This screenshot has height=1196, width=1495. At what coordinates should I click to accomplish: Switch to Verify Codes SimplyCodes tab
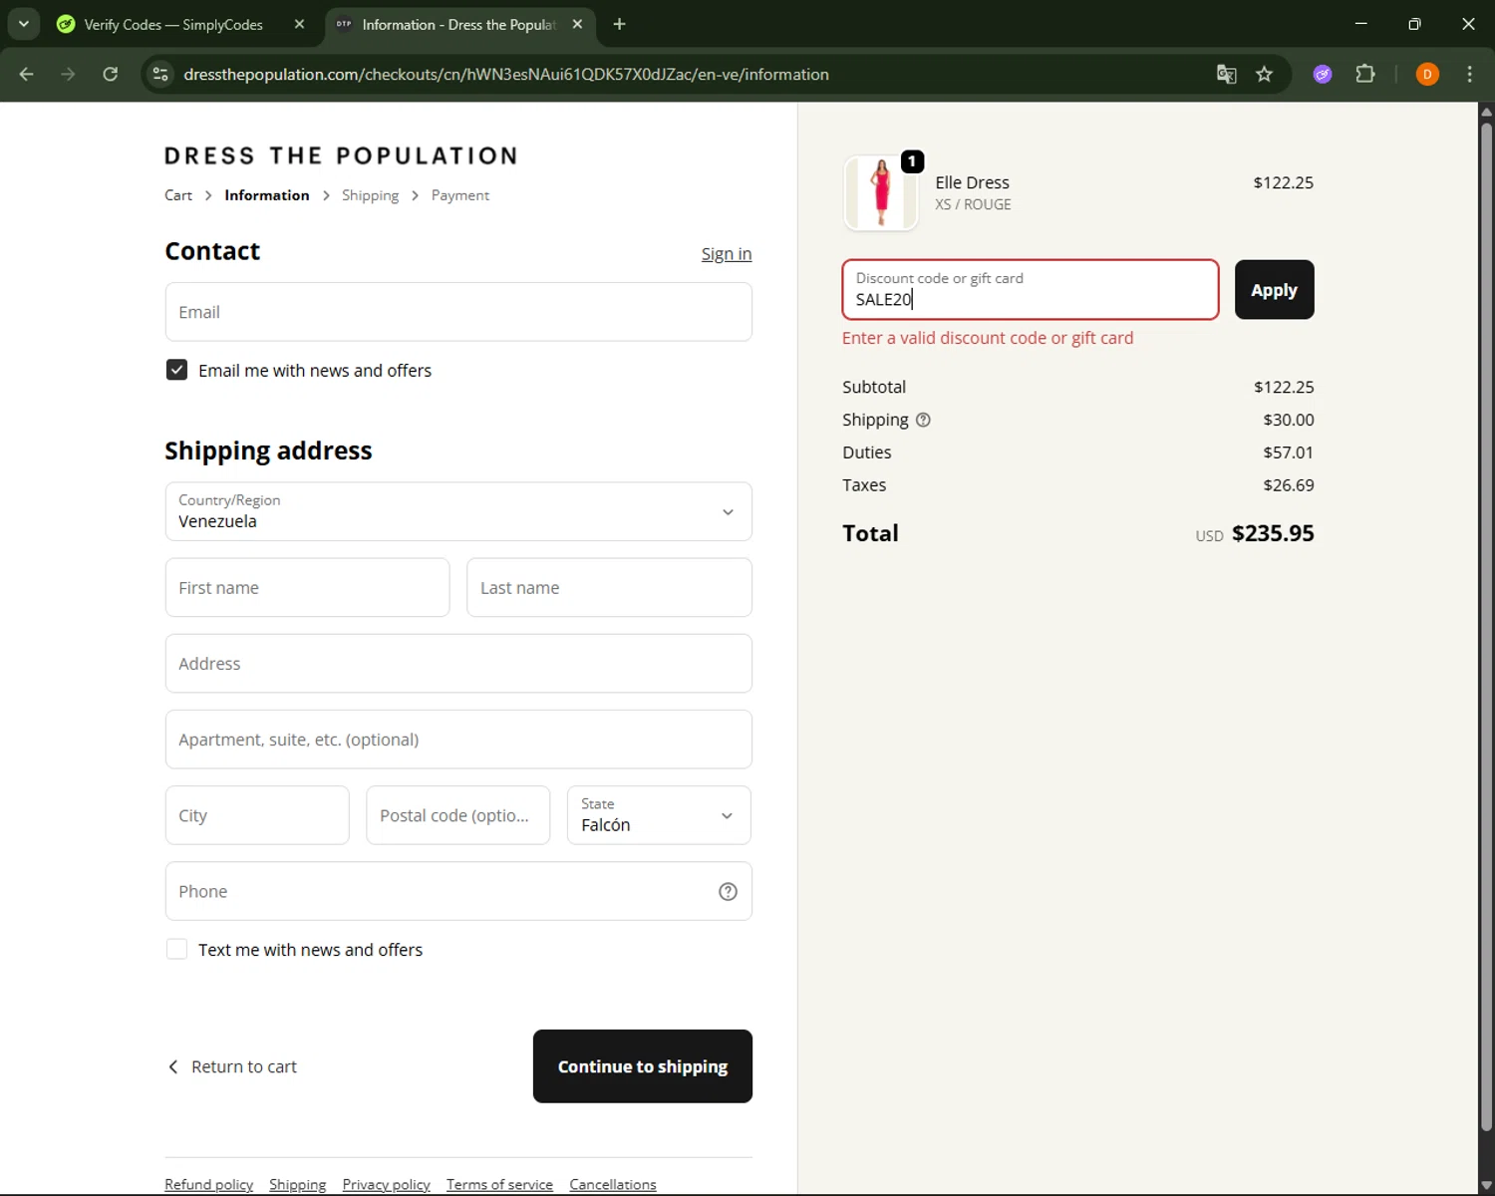[173, 24]
